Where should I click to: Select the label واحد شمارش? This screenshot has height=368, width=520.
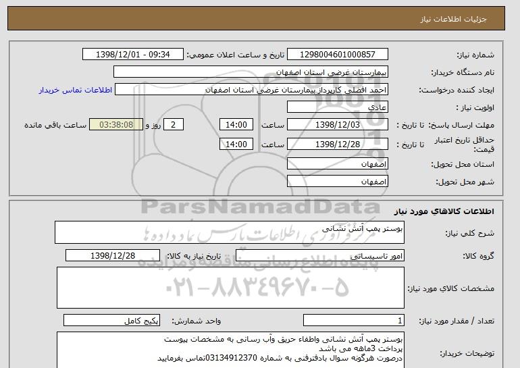pos(197,321)
